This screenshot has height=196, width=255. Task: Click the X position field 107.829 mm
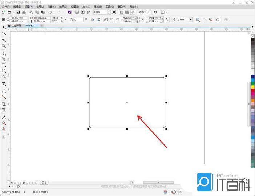tap(18, 18)
